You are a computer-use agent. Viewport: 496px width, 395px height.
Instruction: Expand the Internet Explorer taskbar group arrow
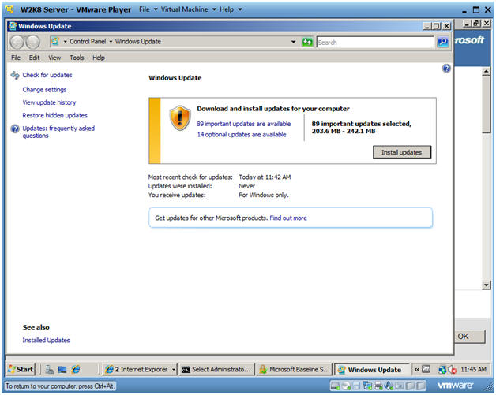pos(173,369)
